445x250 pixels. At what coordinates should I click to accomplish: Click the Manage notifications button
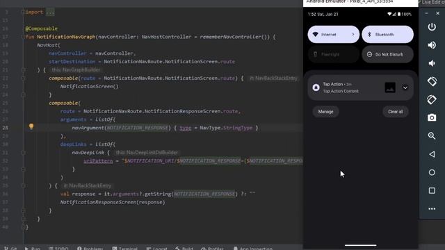coord(325,112)
